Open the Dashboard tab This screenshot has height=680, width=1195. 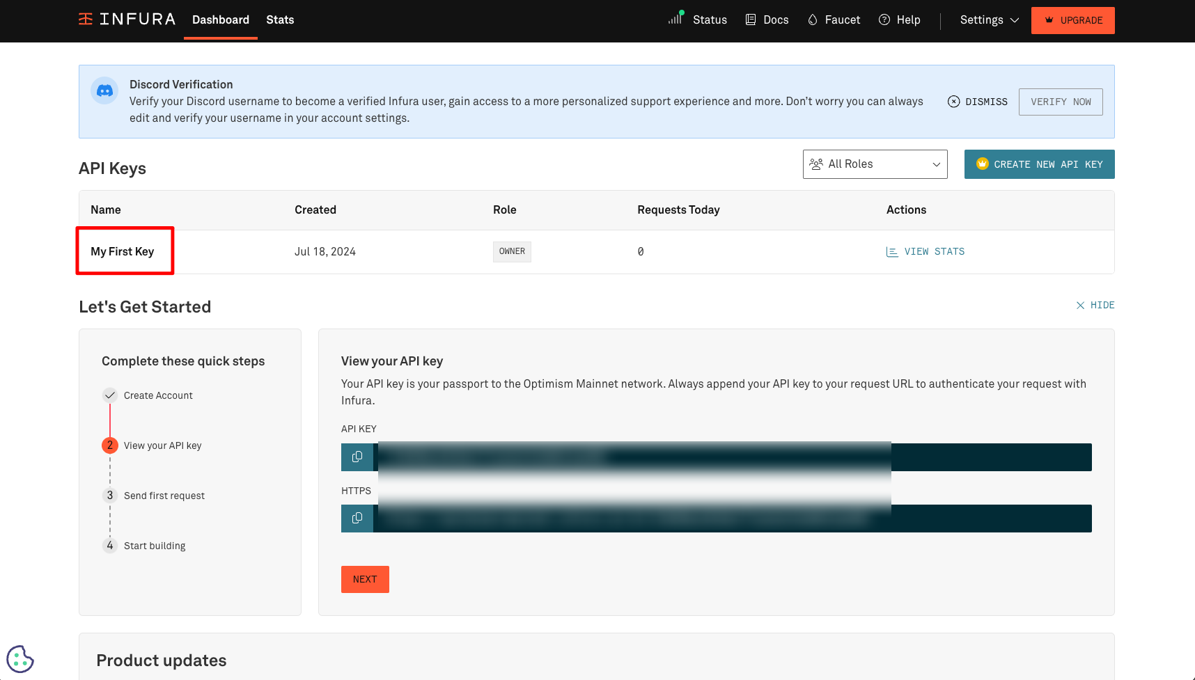[221, 19]
